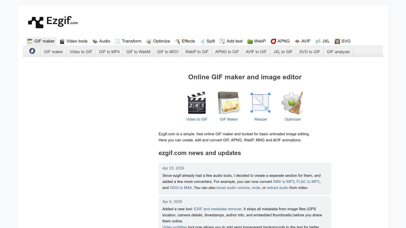Click the round arrow icon in submenu bar
406x228 pixels.
pos(32,51)
